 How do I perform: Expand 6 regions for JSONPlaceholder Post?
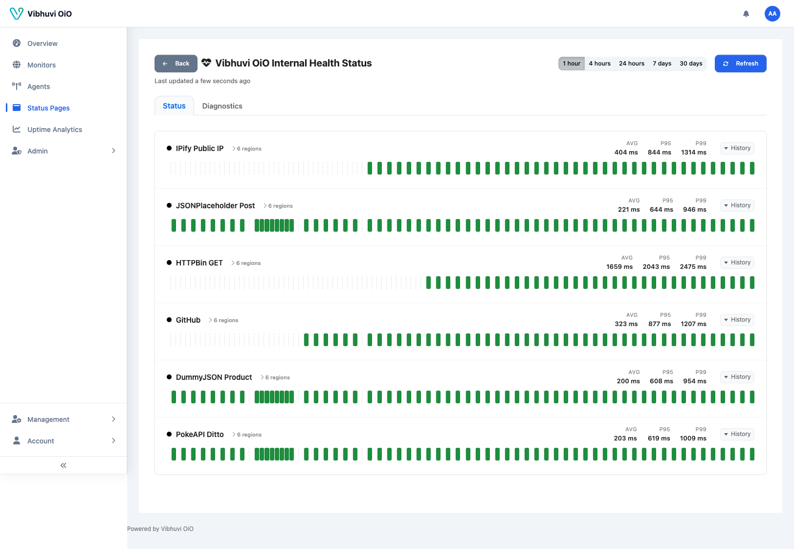(278, 206)
